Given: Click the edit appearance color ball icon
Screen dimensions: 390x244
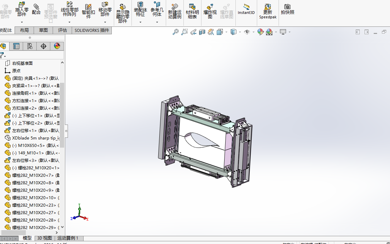Looking at the screenshot, I should [x=261, y=32].
